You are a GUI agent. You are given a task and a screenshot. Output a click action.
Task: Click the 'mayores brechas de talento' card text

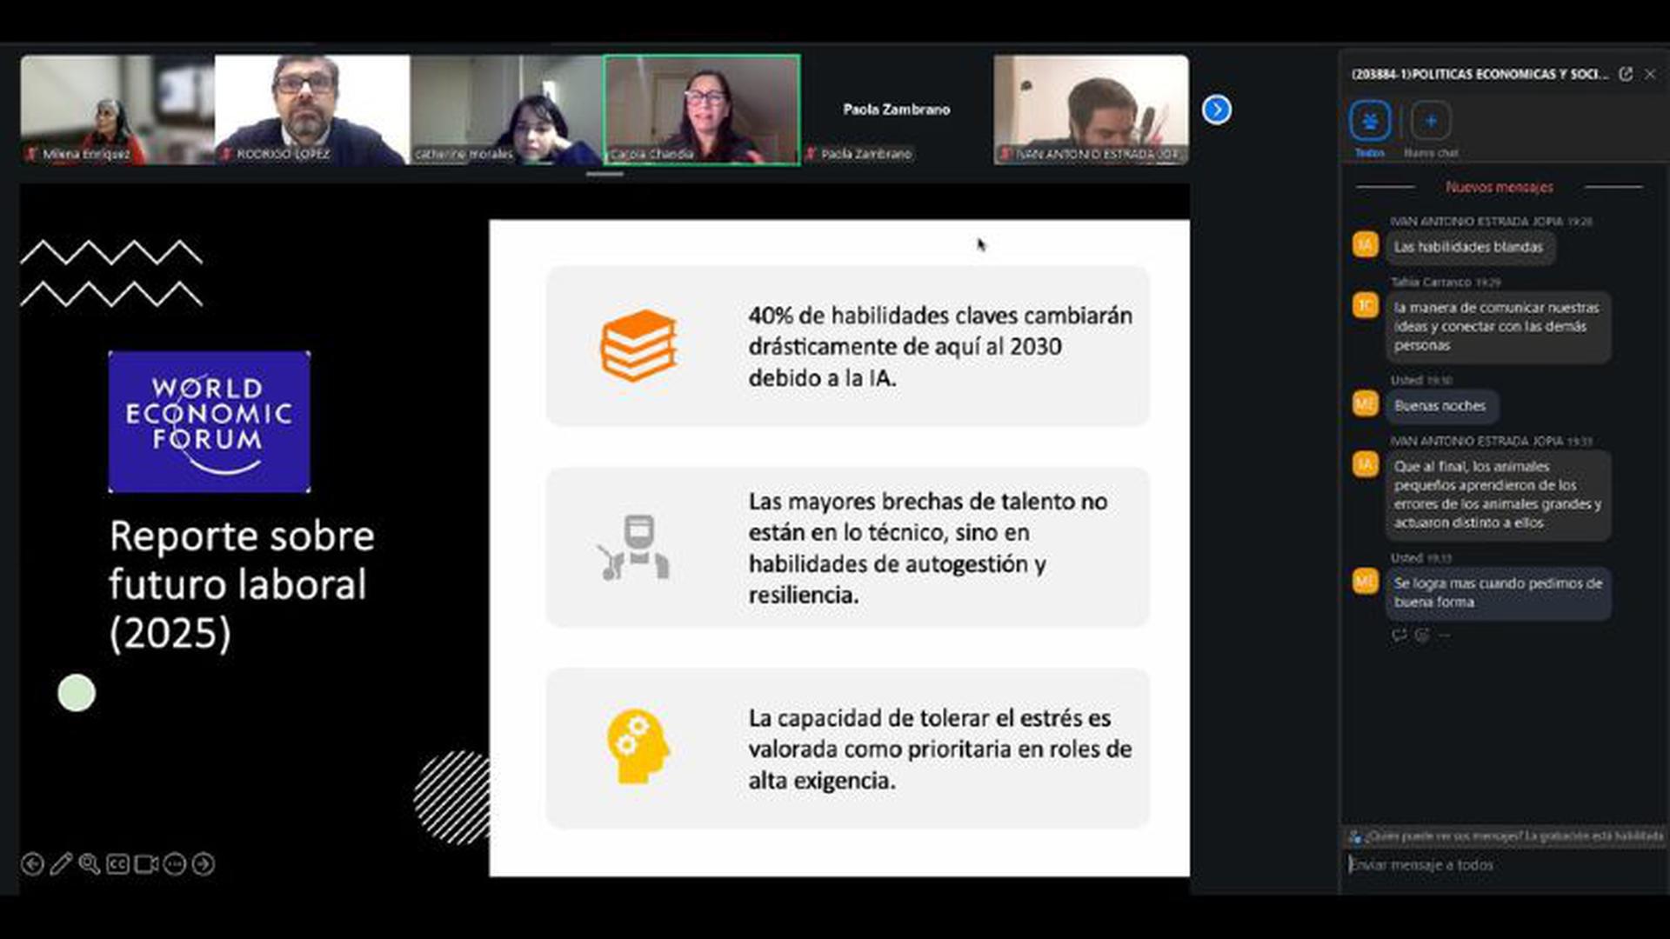(928, 548)
